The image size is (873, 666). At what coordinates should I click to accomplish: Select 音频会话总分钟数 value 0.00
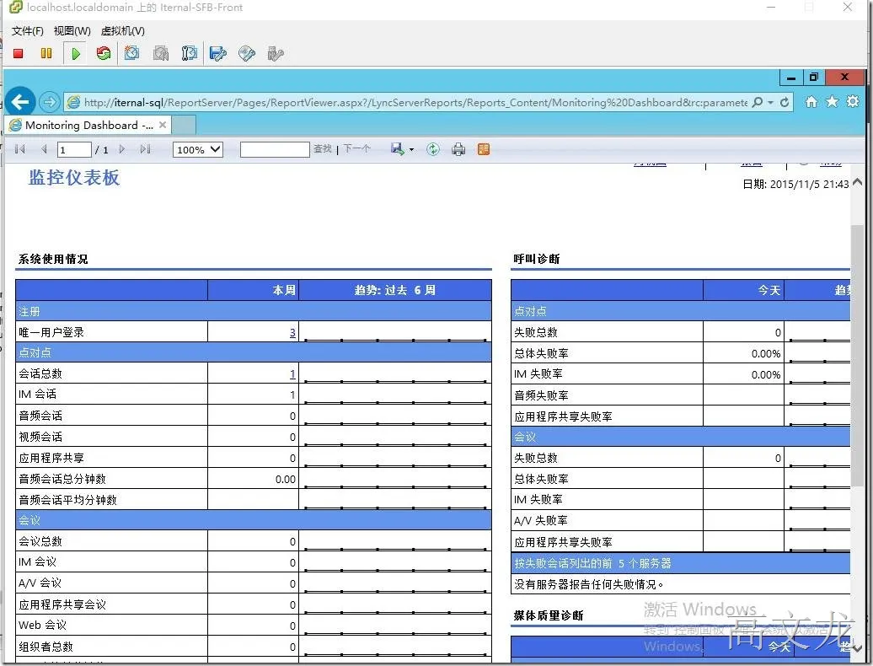[x=286, y=480]
